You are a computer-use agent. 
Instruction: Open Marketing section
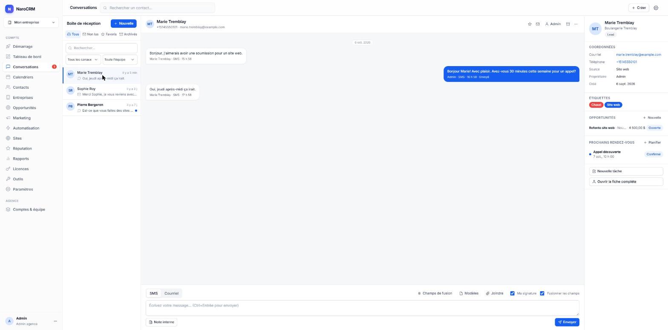click(x=31, y=118)
